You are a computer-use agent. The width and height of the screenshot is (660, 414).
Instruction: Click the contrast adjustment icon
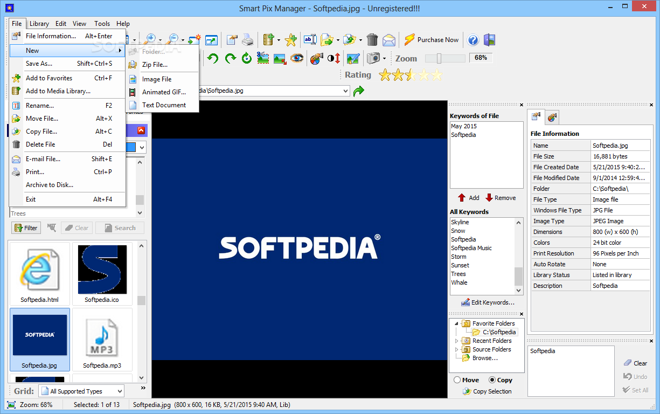click(x=334, y=58)
